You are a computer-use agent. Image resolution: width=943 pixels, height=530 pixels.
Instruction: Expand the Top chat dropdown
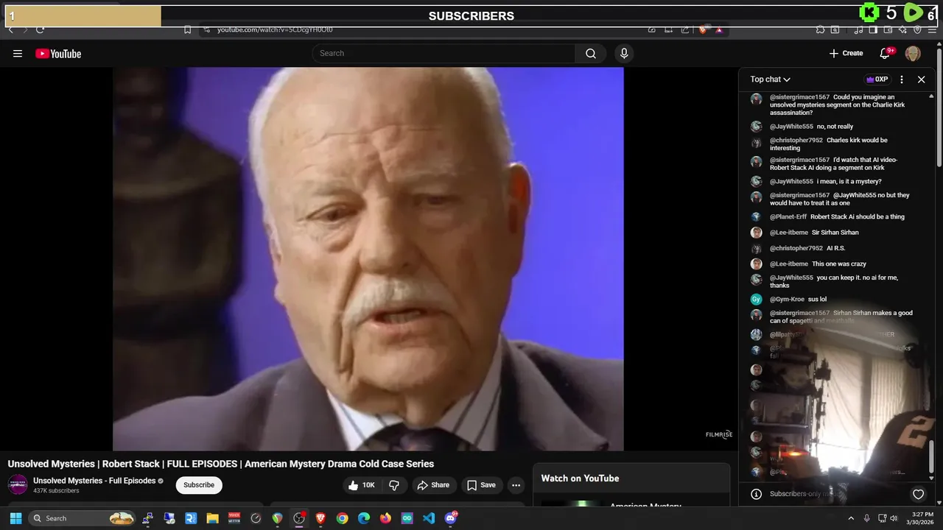click(771, 79)
